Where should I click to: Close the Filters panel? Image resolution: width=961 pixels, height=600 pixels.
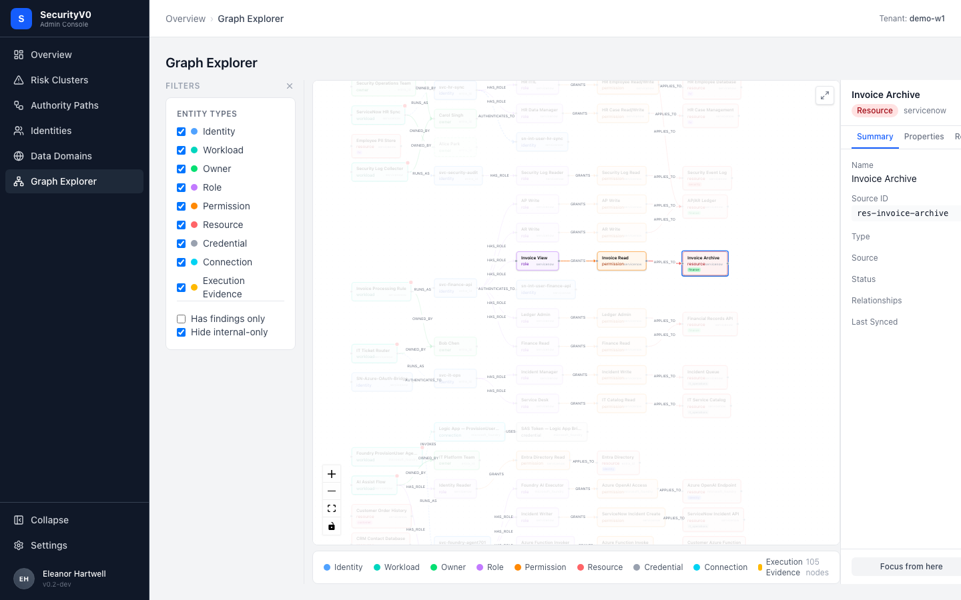290,86
